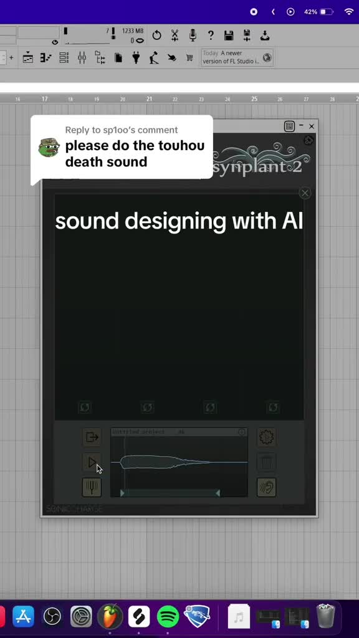Screen dimensions: 359x638
Task: Open the Synplant plugin options grid menu
Action: [x=289, y=126]
